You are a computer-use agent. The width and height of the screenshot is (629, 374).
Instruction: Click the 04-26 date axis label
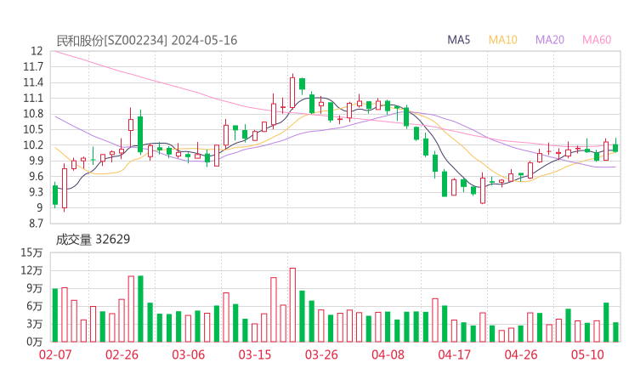pos(521,354)
